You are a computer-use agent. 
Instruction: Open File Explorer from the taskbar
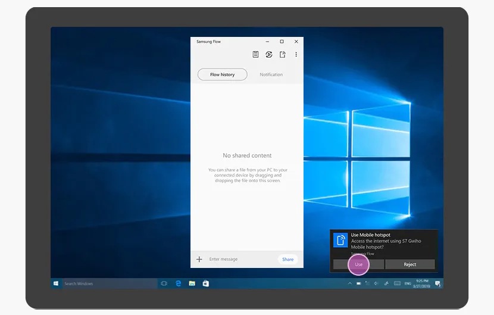pos(192,283)
